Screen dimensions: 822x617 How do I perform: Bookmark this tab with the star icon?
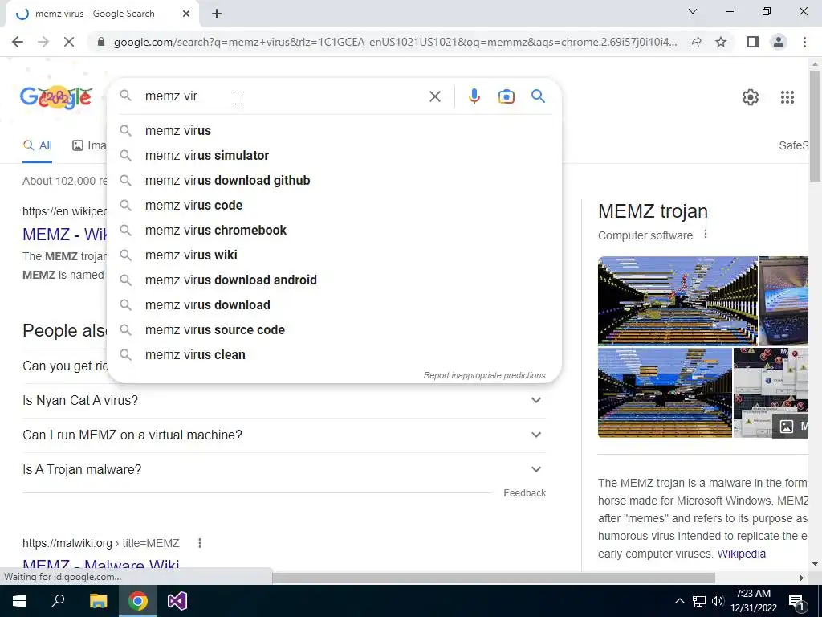click(x=721, y=42)
